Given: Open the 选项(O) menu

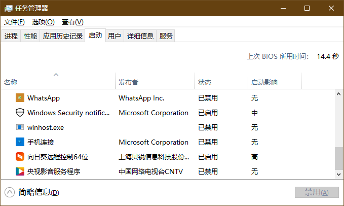Looking at the screenshot, I should [x=43, y=22].
